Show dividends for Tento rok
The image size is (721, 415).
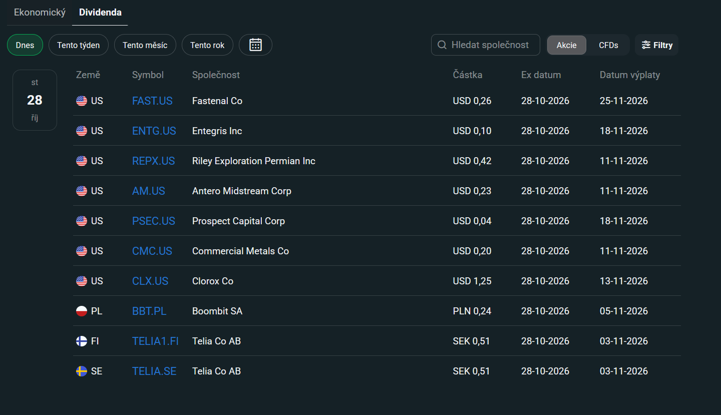coord(207,45)
